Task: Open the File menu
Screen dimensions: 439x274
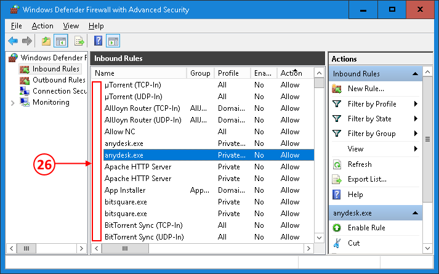Action: point(16,26)
